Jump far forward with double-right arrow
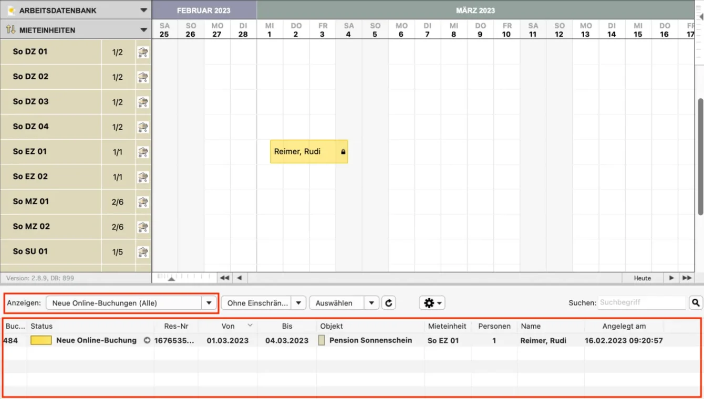Image resolution: width=704 pixels, height=399 pixels. coord(687,278)
